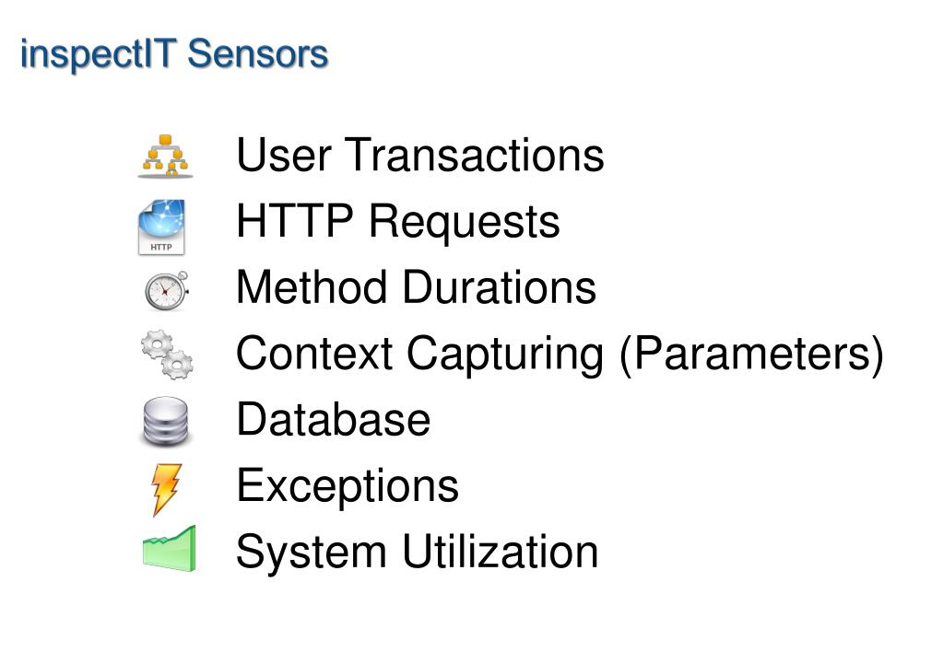Click the stopwatch Method Durations icon

point(167,291)
